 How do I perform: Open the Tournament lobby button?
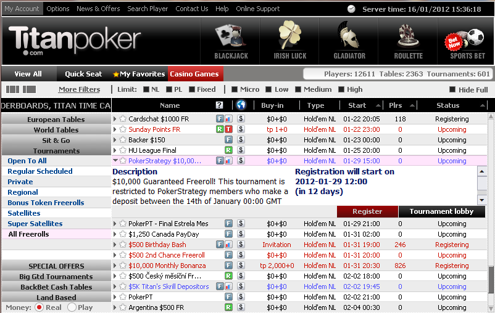pyautogui.click(x=442, y=211)
